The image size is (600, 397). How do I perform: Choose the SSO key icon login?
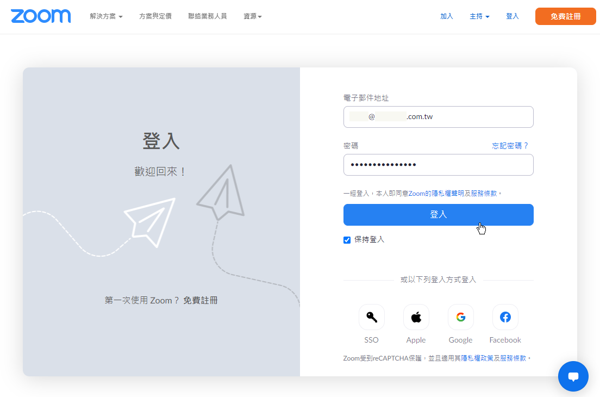(371, 317)
